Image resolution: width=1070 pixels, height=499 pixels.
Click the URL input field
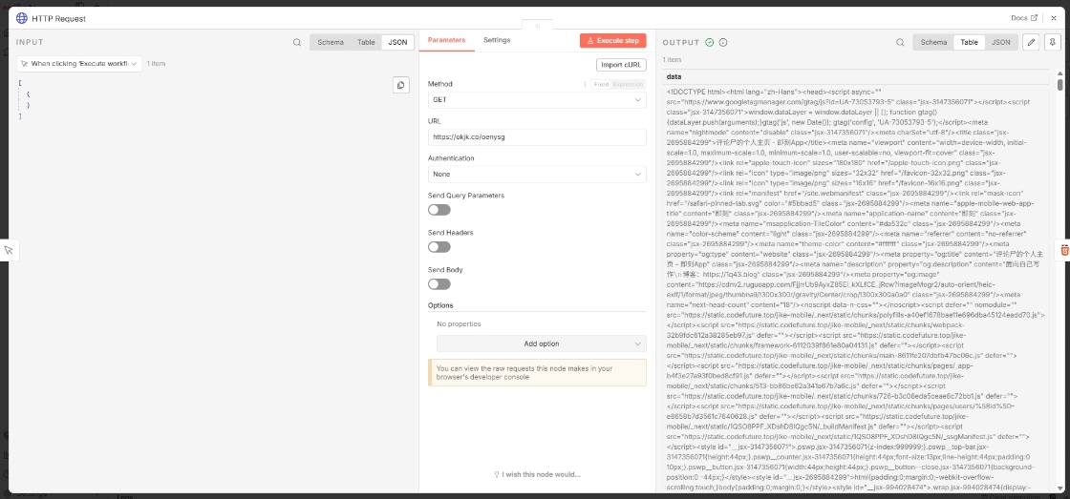coord(536,137)
